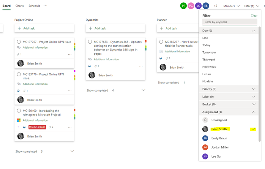Show the +2 additional members

pos(215,6)
